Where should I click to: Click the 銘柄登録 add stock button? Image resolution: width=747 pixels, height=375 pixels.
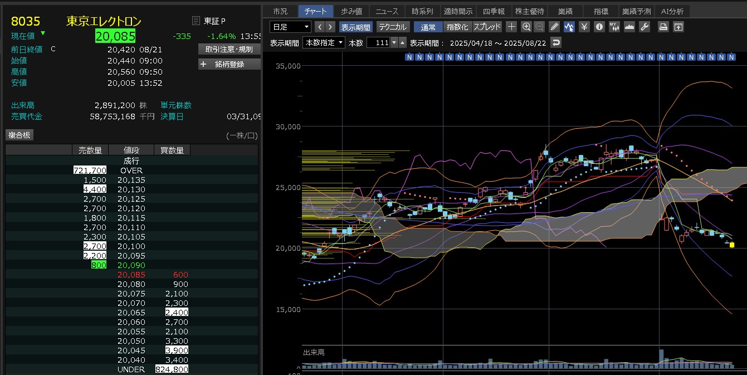pos(229,64)
